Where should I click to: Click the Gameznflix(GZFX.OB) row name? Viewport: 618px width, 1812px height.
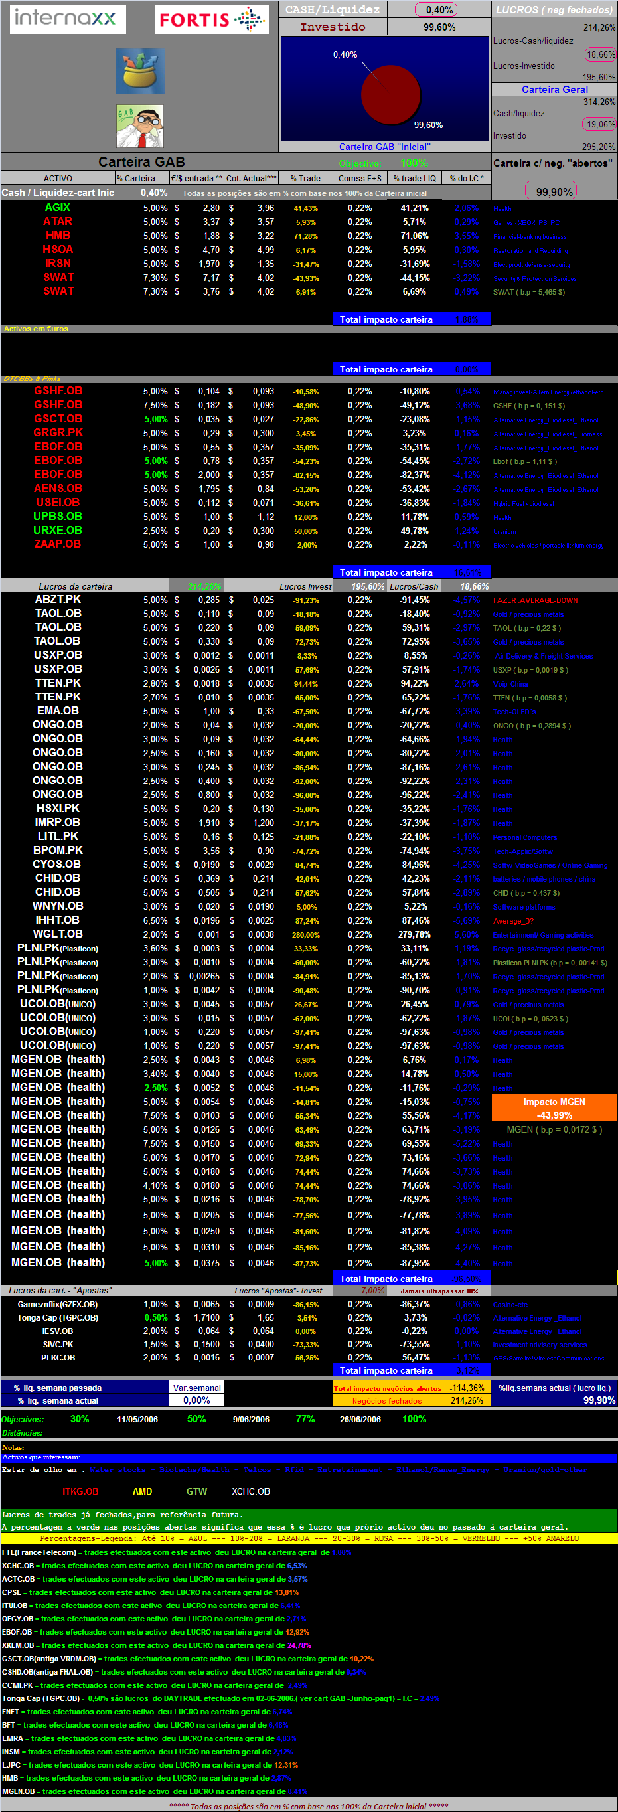click(58, 1304)
